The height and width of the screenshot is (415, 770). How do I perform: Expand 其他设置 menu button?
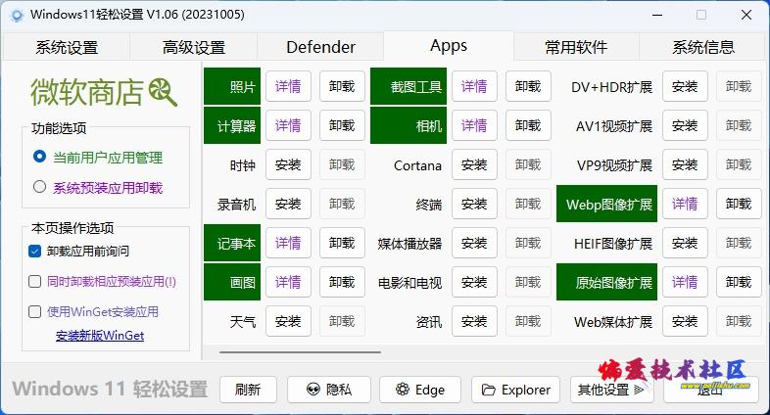click(612, 390)
